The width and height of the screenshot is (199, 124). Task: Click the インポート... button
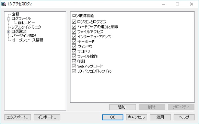coord(47,117)
